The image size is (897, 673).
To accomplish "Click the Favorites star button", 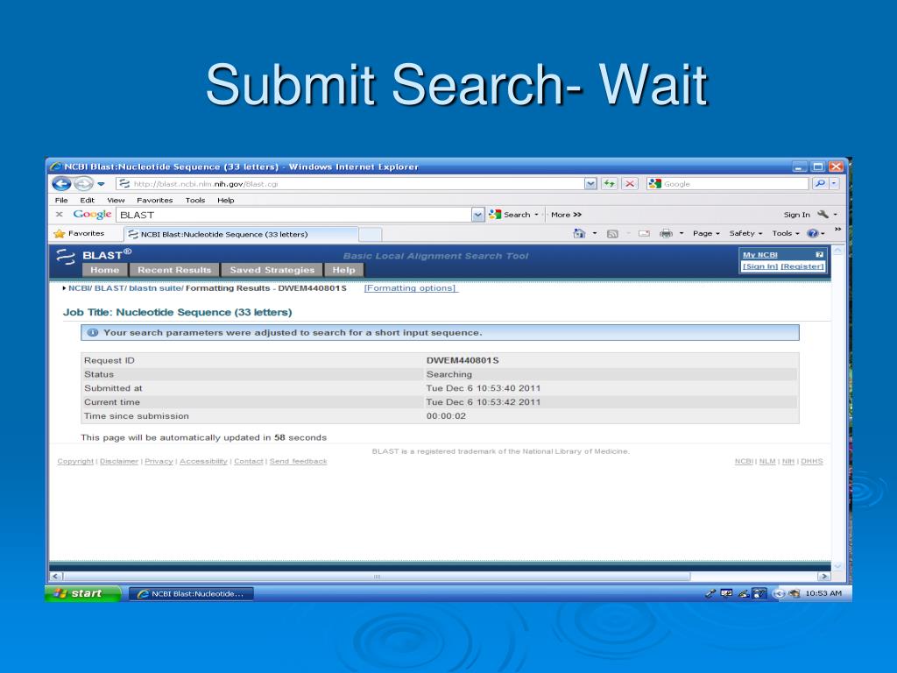I will click(80, 233).
